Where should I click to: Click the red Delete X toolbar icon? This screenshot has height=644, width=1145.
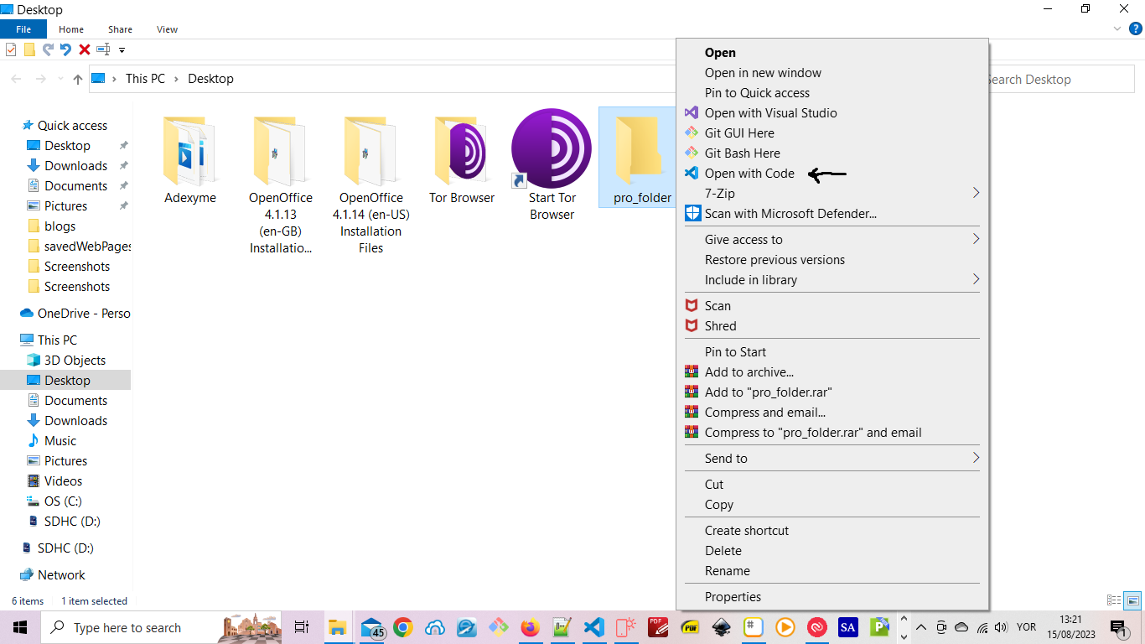click(x=85, y=49)
